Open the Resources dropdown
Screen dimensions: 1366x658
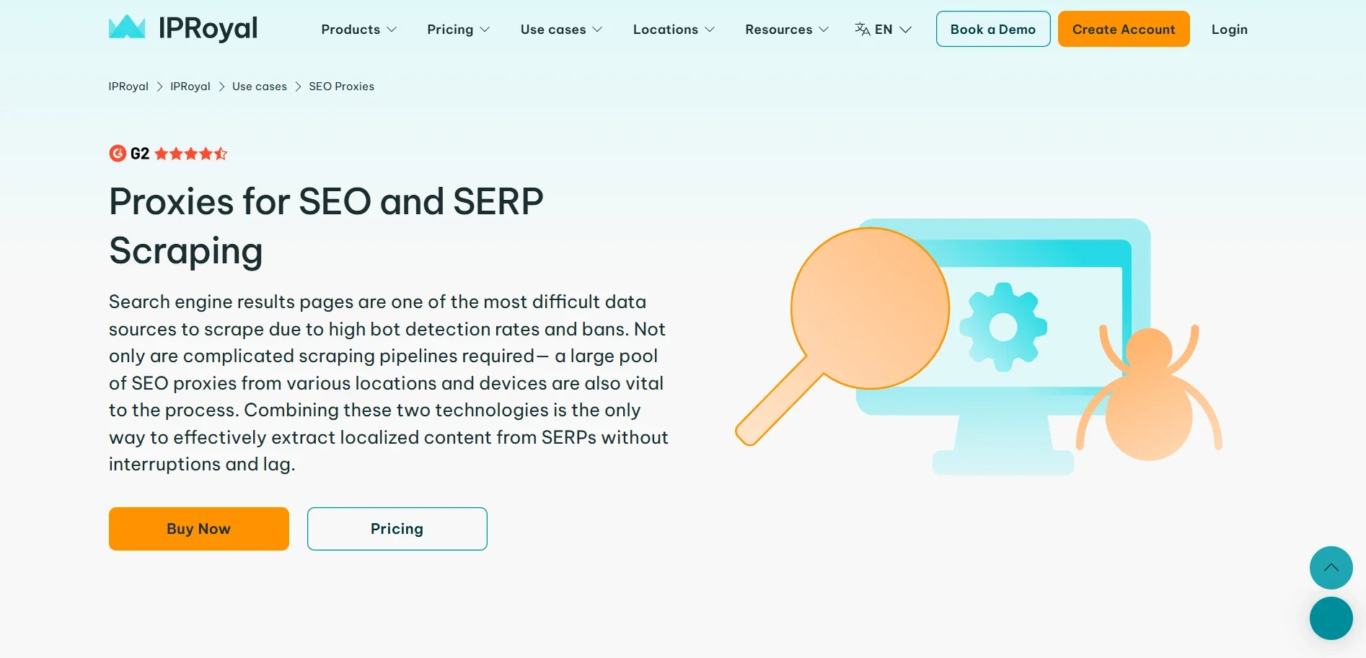787,30
